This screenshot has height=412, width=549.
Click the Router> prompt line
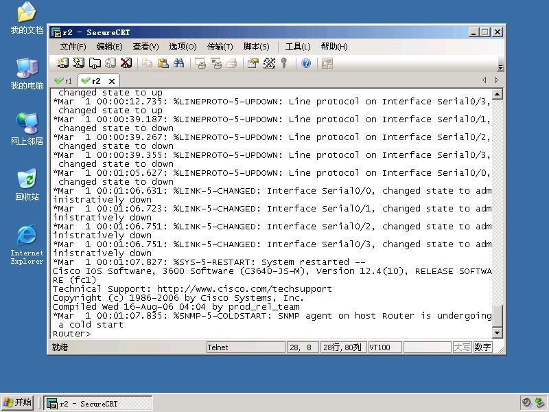tap(72, 334)
